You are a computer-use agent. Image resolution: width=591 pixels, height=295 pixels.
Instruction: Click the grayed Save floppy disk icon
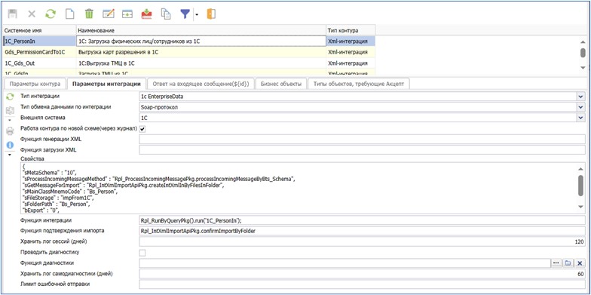(x=12, y=14)
